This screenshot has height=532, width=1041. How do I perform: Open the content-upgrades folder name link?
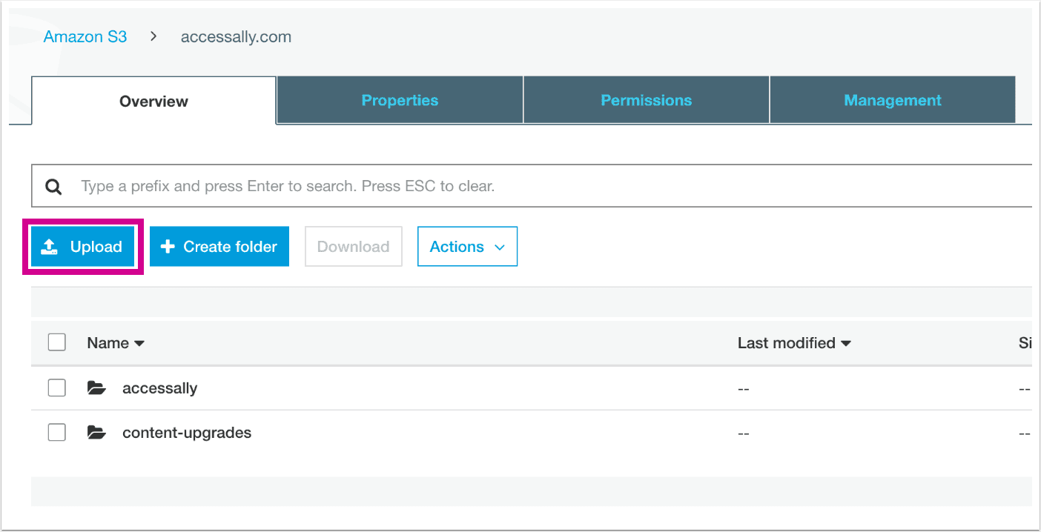pos(187,433)
